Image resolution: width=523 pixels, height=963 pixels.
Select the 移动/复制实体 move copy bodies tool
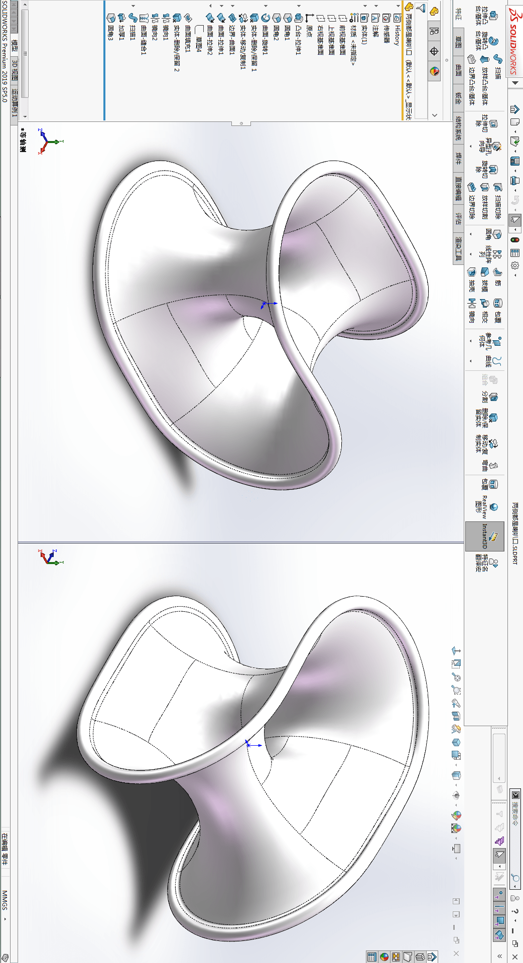tap(486, 444)
